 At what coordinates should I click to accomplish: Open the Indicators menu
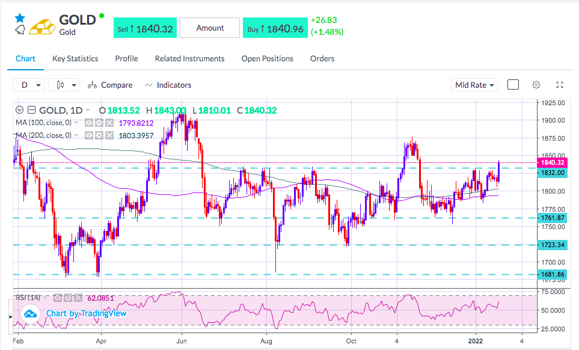click(x=168, y=85)
